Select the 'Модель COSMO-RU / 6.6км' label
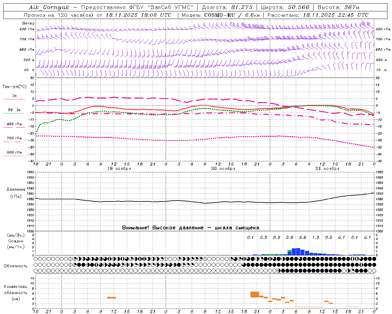The width and height of the screenshot is (392, 314). tap(221, 15)
